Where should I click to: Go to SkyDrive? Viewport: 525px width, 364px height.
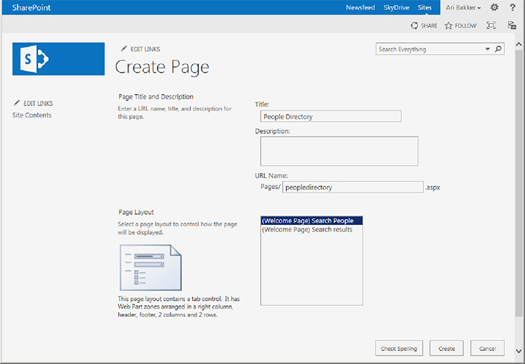click(x=396, y=8)
